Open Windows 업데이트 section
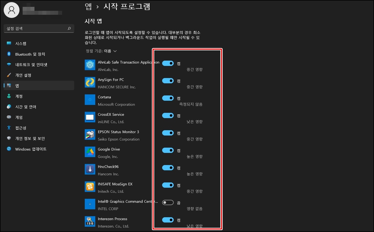374x232 pixels. [x=39, y=149]
